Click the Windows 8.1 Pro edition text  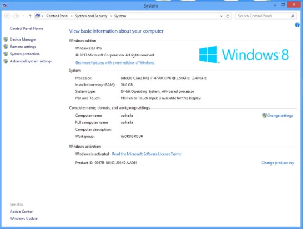point(88,48)
